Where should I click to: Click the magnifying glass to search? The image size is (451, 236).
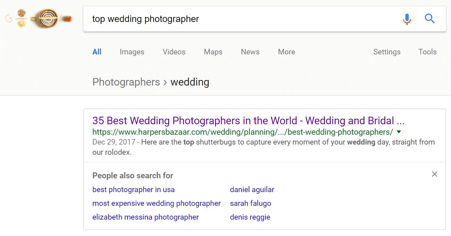(x=430, y=19)
